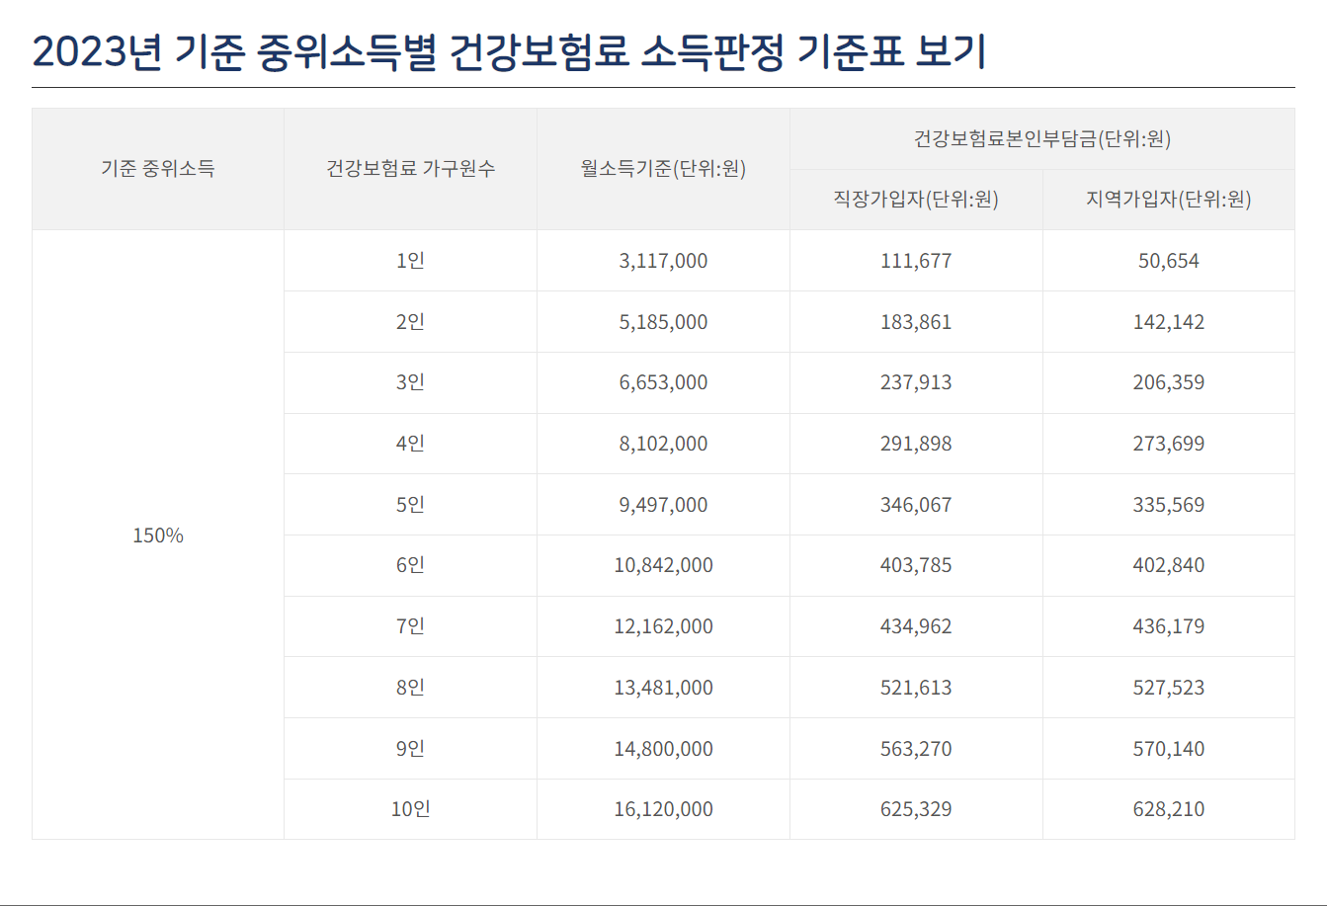Select the 1인 household row cell

point(411,261)
